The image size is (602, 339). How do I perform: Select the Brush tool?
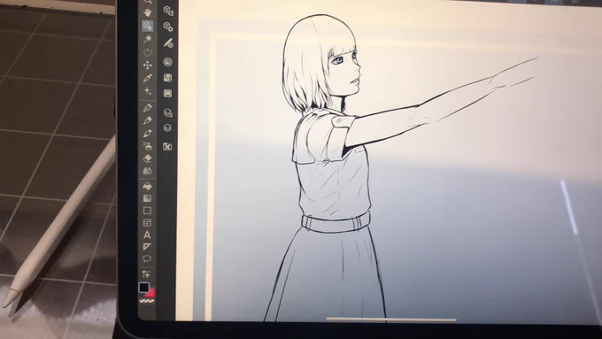148,134
